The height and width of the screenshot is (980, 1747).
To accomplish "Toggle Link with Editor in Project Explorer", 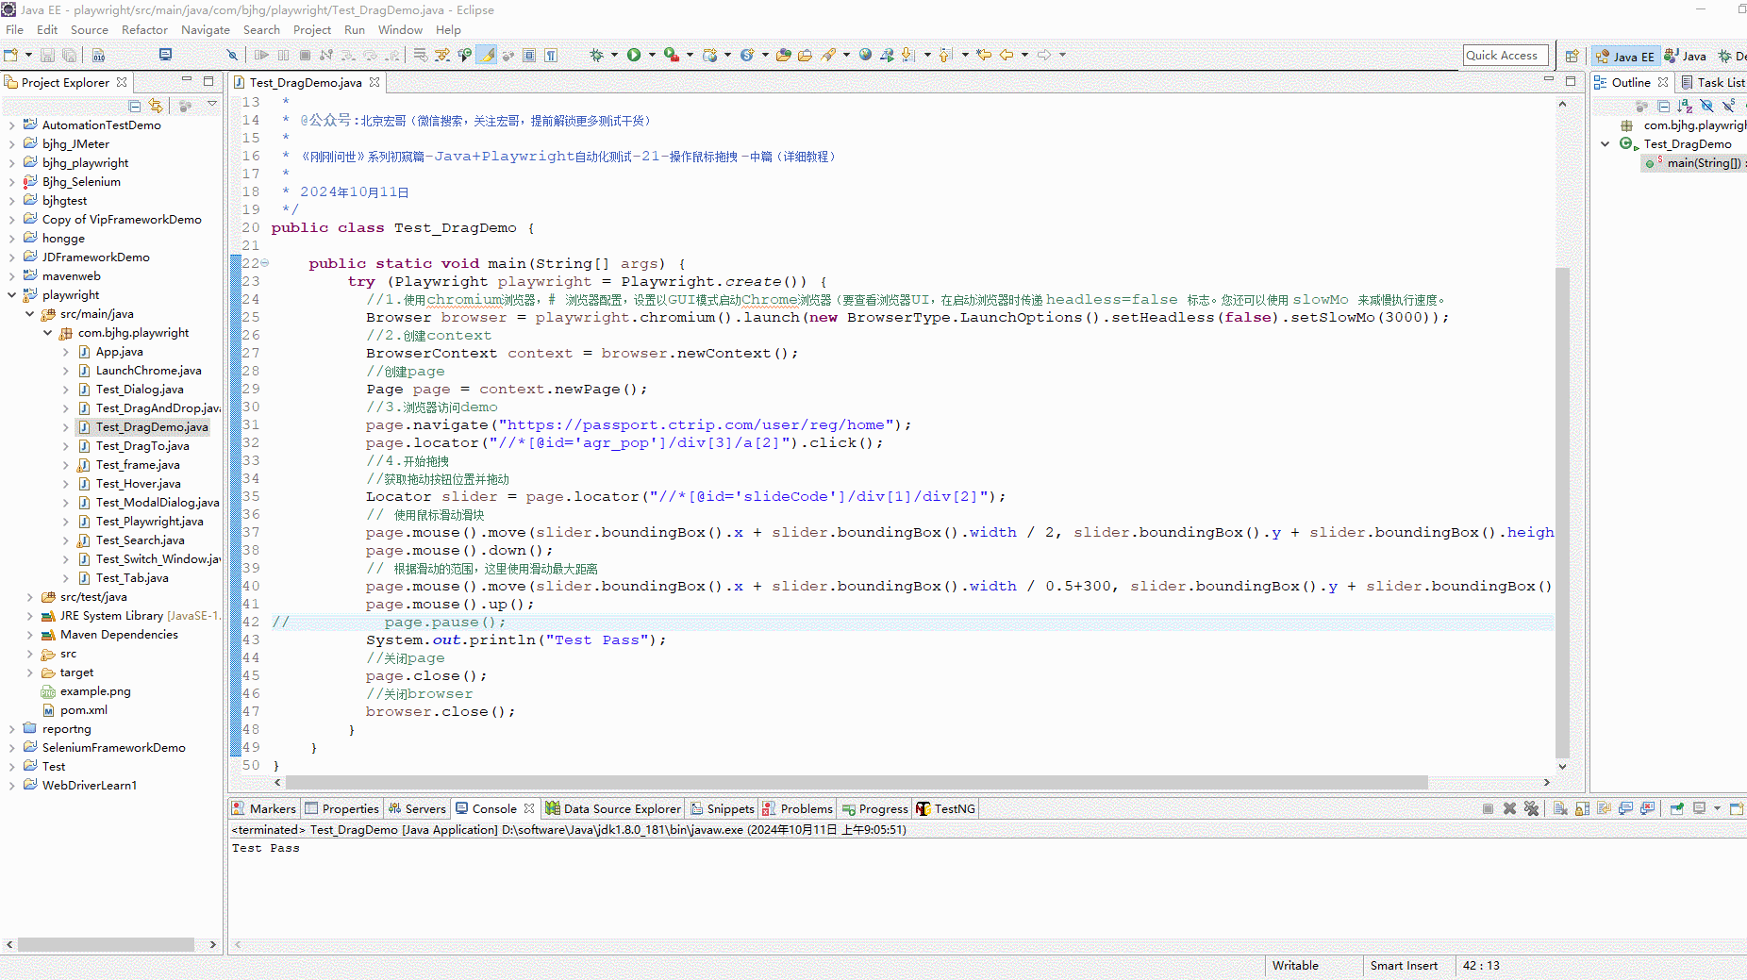I will pos(156,106).
